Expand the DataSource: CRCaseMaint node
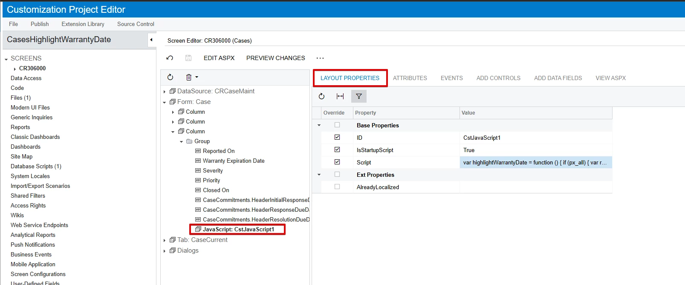 coord(165,92)
